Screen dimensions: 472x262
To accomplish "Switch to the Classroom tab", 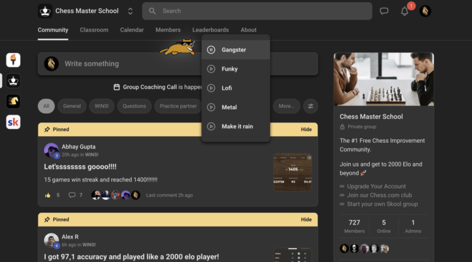I will pos(94,30).
